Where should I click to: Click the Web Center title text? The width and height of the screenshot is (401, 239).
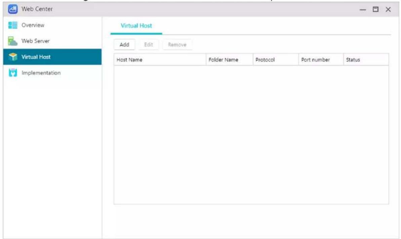pyautogui.click(x=37, y=9)
